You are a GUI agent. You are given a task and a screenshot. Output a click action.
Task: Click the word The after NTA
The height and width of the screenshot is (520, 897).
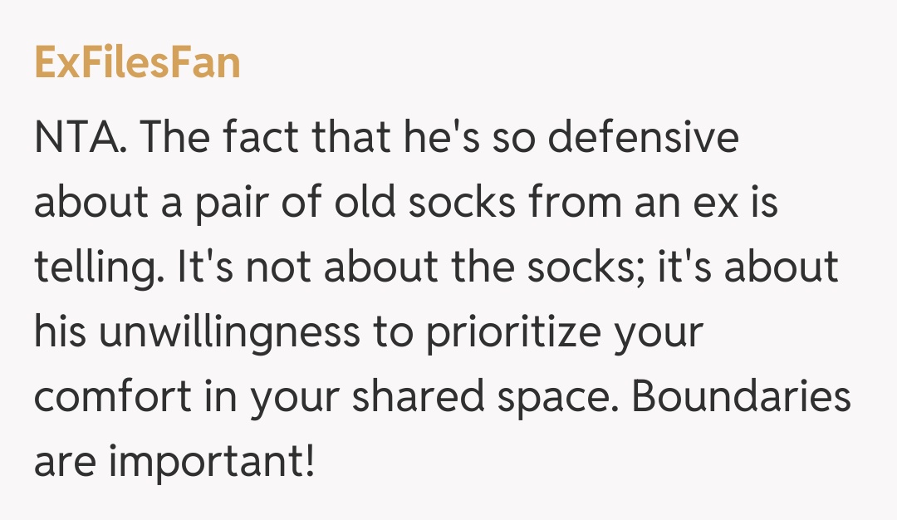coord(171,139)
